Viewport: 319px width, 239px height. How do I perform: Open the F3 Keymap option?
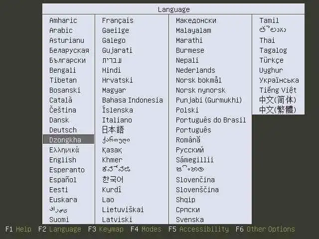point(106,229)
